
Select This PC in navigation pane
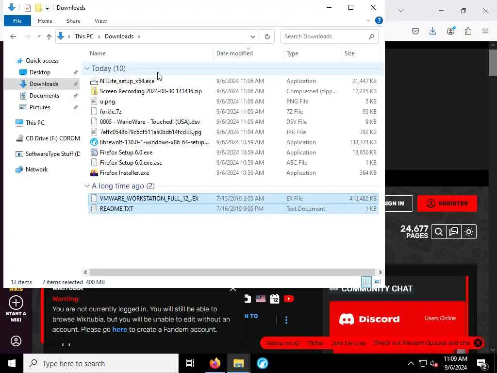pyautogui.click(x=35, y=123)
